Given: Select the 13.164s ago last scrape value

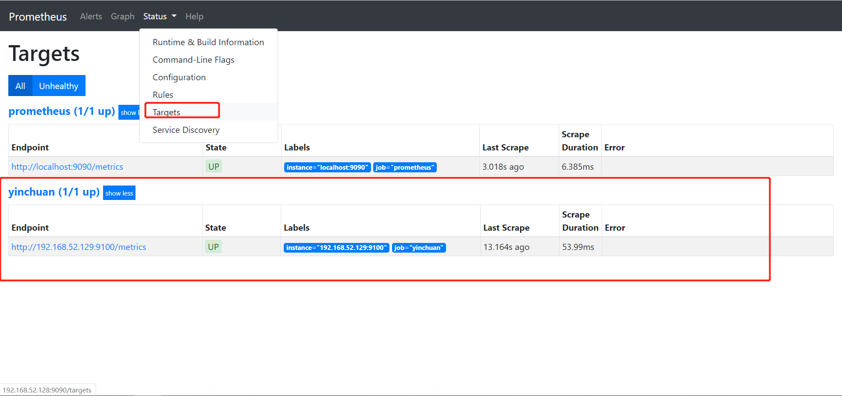Looking at the screenshot, I should click(x=507, y=247).
